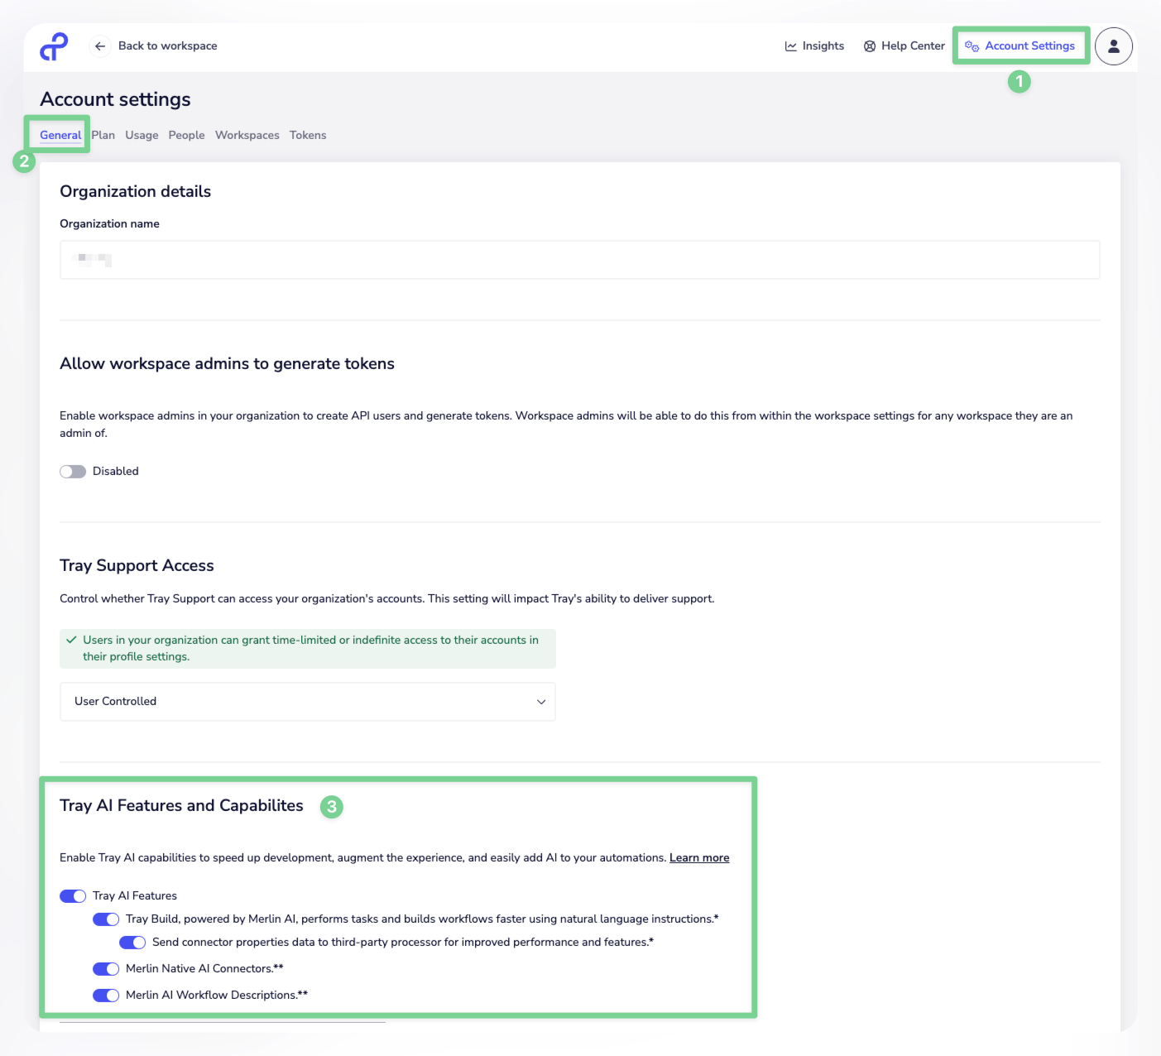Enable workspace admins token generation toggle
The image size is (1161, 1056).
pos(73,472)
